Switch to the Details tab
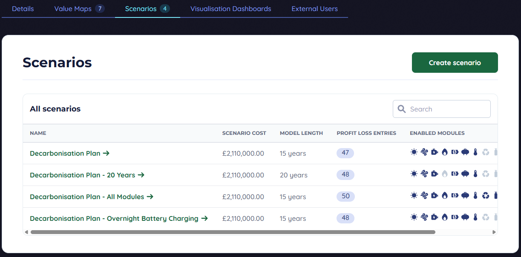Image resolution: width=521 pixels, height=257 pixels. (x=23, y=9)
